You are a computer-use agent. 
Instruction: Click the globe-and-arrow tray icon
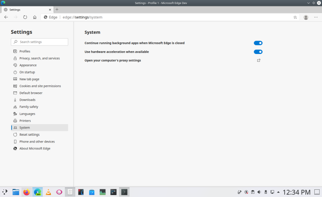pos(239,192)
